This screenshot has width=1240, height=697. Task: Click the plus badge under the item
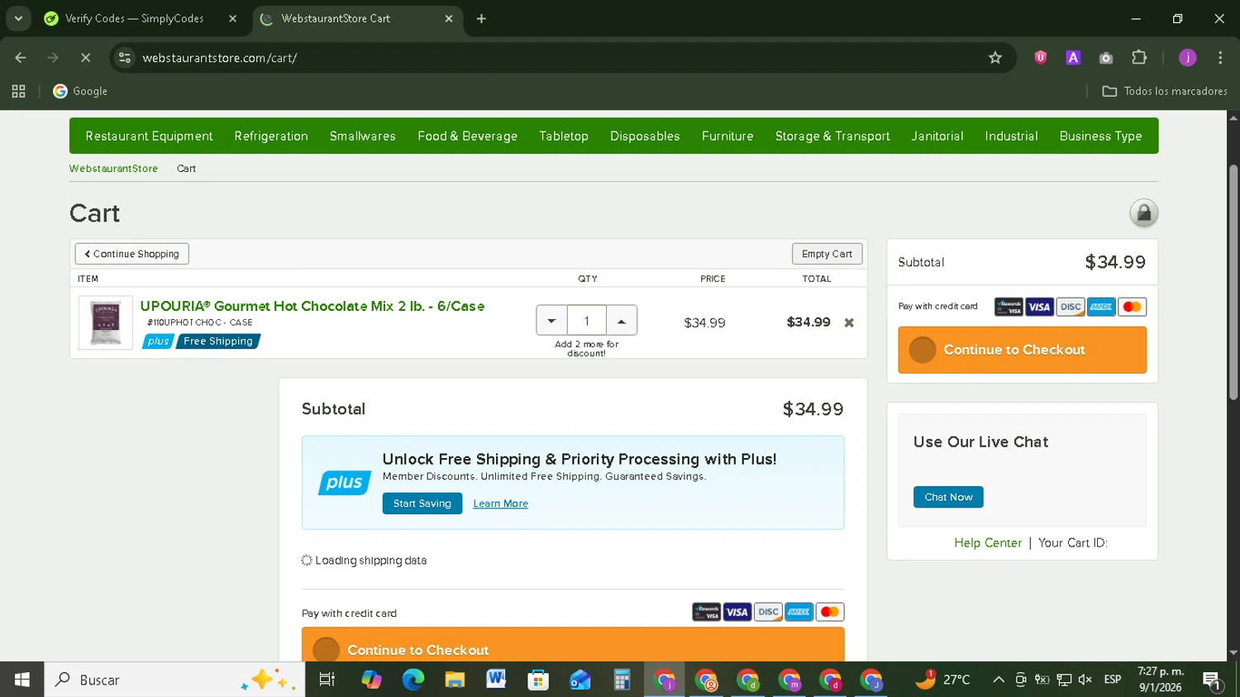(158, 341)
